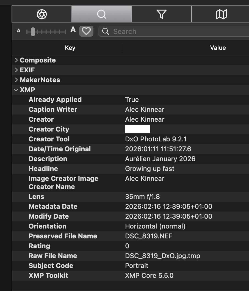
Task: Switch to the filter funnel tab
Action: [x=162, y=14]
